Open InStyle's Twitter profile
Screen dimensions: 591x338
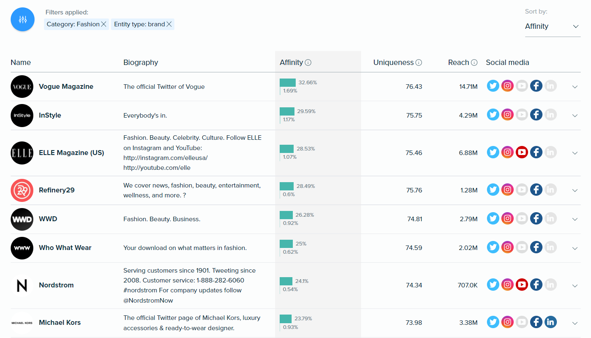pos(493,115)
